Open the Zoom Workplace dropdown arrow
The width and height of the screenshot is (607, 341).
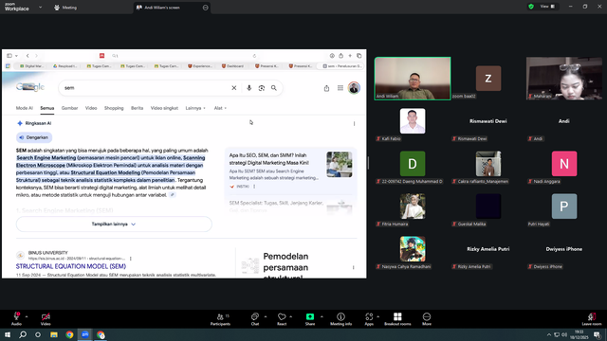40,7
